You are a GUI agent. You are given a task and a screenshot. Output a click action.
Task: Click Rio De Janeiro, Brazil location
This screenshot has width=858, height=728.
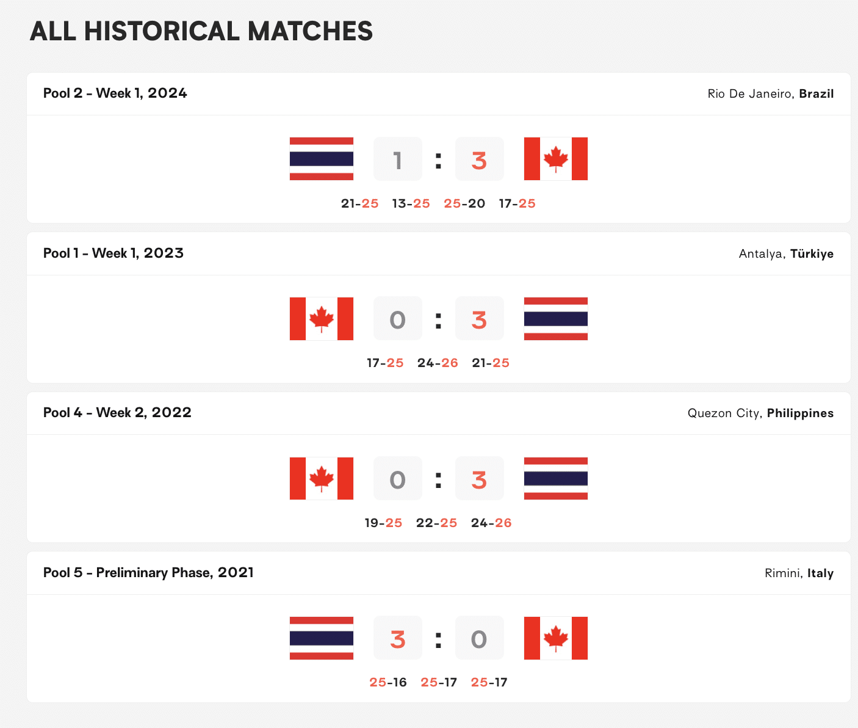[770, 94]
